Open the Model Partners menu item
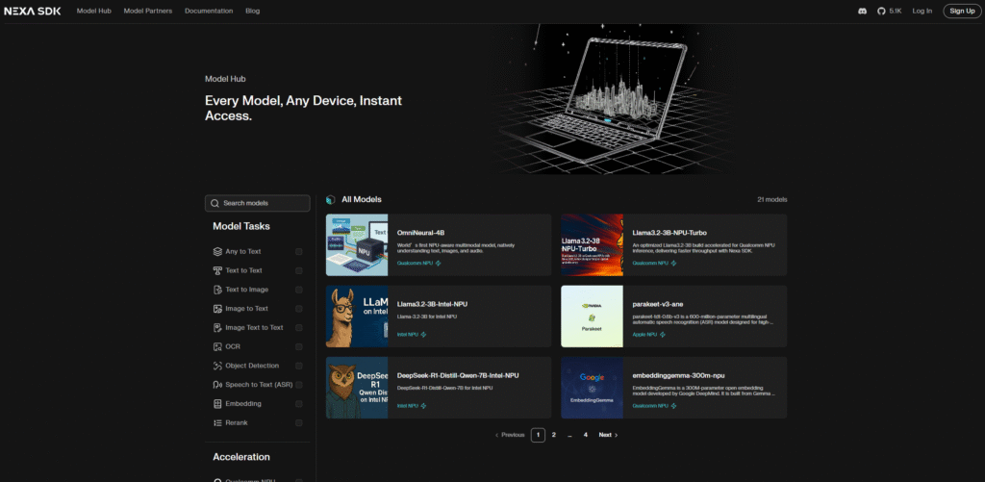The height and width of the screenshot is (482, 985). (x=145, y=11)
